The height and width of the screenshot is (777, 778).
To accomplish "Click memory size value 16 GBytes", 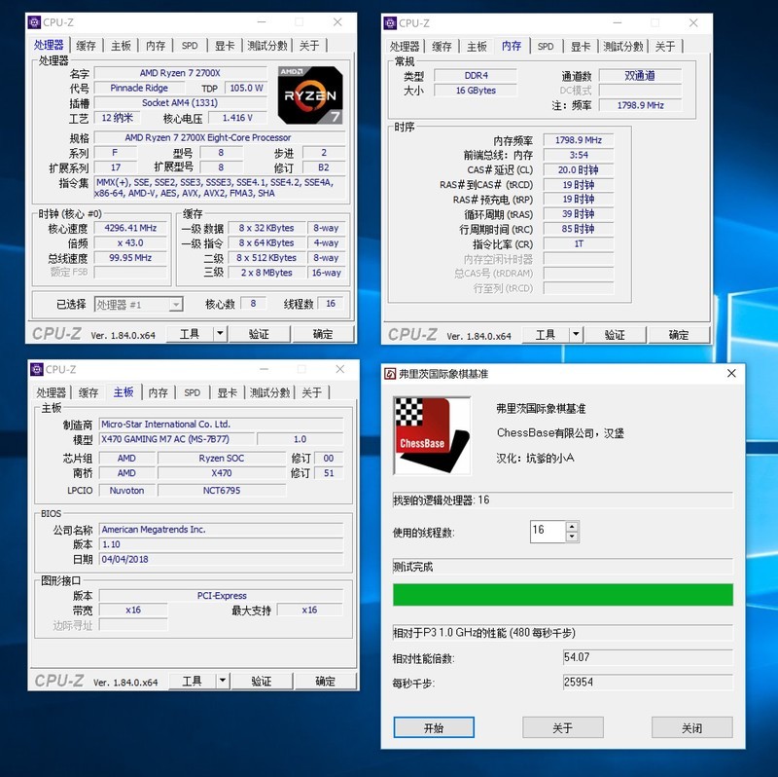I will pyautogui.click(x=476, y=91).
